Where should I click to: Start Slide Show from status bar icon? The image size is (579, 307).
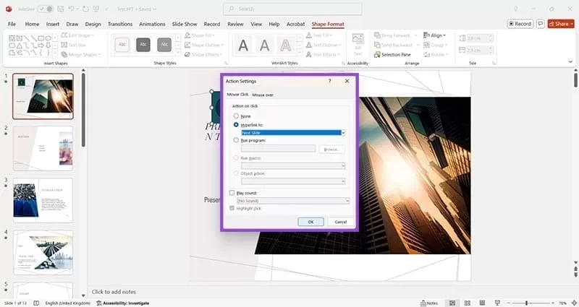(x=497, y=303)
